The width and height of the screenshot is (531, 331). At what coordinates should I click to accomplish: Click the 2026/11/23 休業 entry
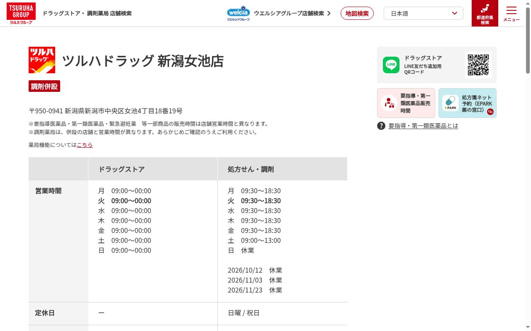[255, 290]
